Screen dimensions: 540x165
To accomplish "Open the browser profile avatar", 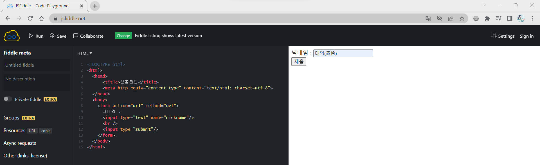I will 521,18.
